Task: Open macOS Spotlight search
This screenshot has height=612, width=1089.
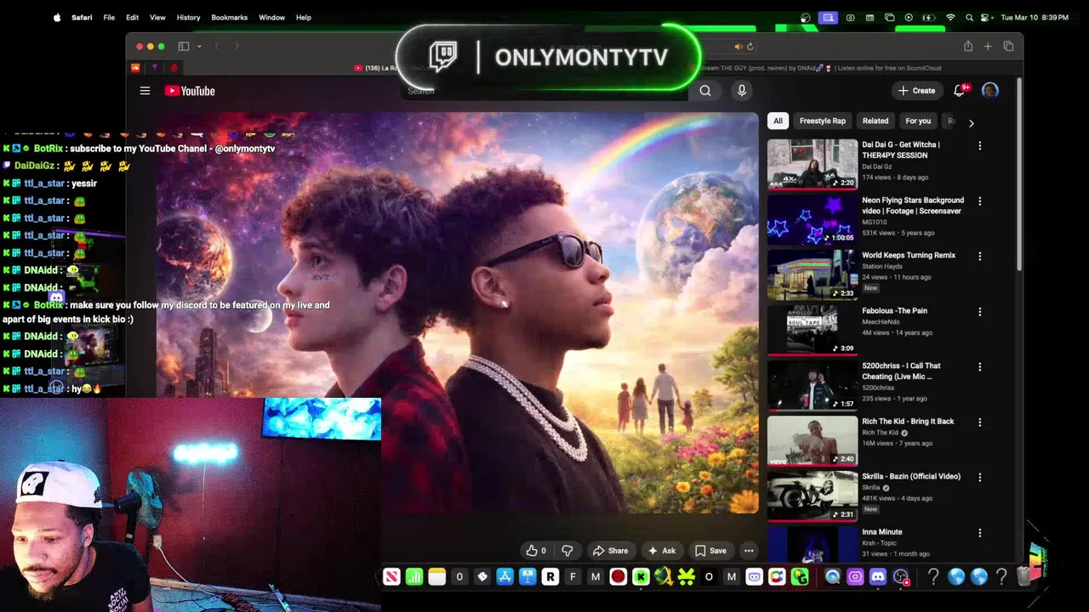Action: [969, 17]
